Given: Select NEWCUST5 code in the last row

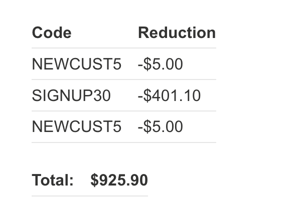Looking at the screenshot, I should tap(76, 126).
